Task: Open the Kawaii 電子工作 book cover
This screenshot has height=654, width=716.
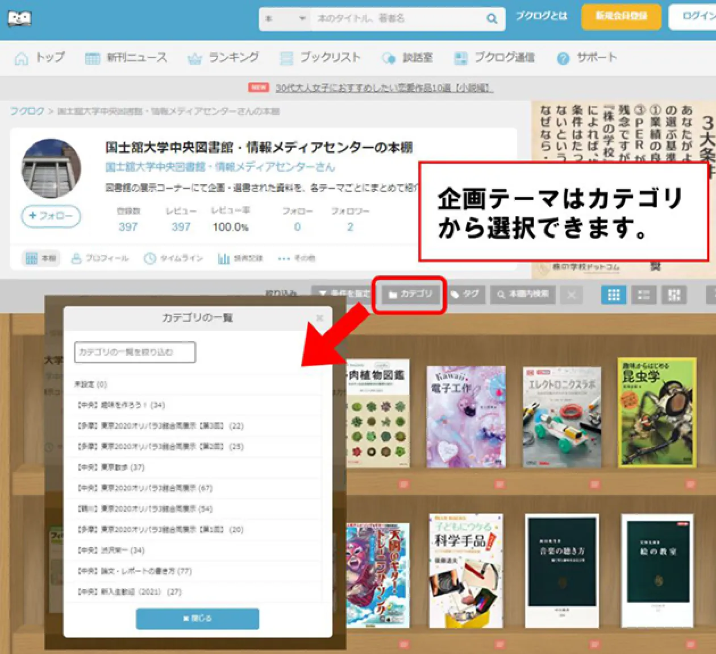Action: pos(466,417)
